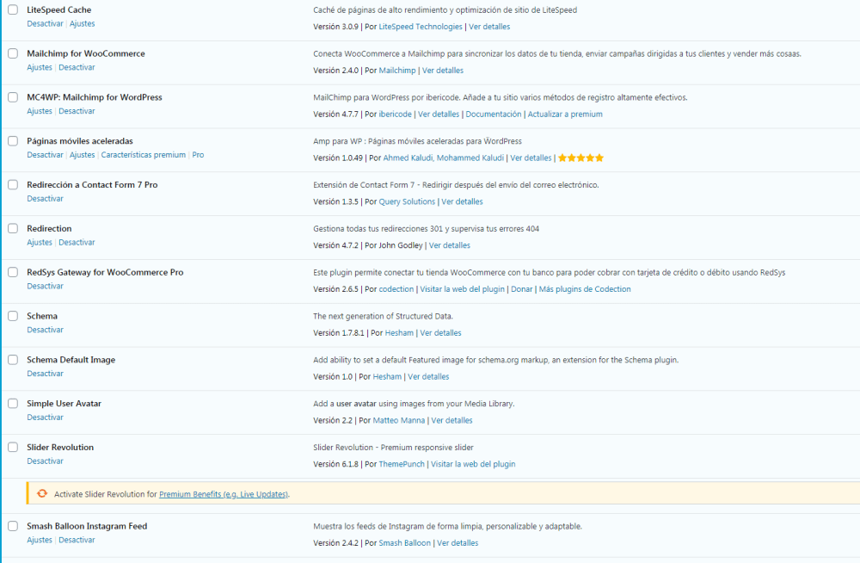Image resolution: width=860 pixels, height=563 pixels.
Task: Open Ver detalles for Redirection by John Godley
Action: (450, 245)
